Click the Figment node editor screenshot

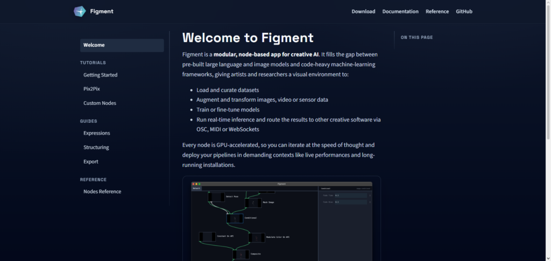(x=281, y=221)
